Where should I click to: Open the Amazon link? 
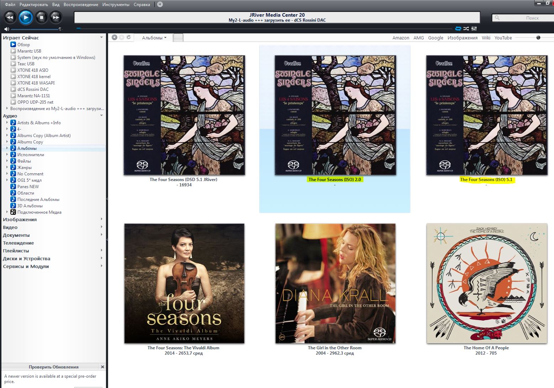pos(401,38)
